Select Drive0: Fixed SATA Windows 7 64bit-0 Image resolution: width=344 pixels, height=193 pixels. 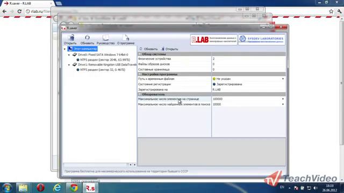point(103,55)
